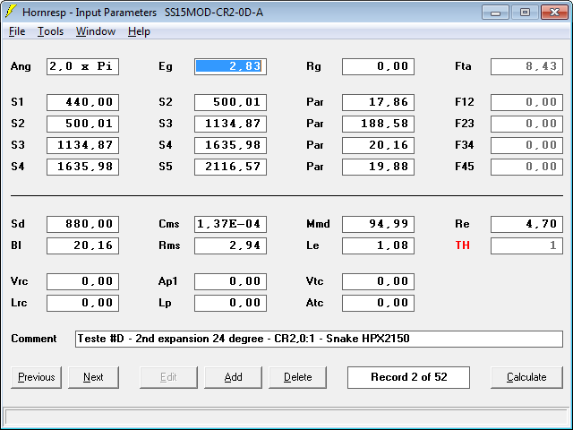Click the S5 field showing 2116,57
The width and height of the screenshot is (573, 430).
(x=230, y=168)
